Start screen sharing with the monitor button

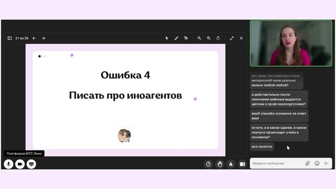31,164
